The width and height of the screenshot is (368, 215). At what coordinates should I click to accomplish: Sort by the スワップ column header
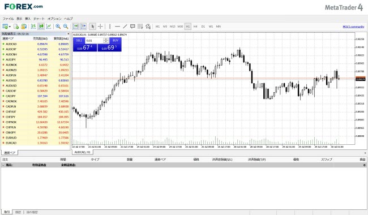tap(327, 160)
